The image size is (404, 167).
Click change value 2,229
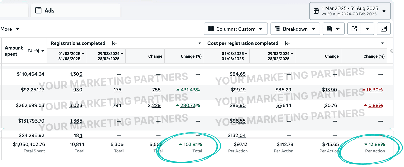click(x=155, y=106)
